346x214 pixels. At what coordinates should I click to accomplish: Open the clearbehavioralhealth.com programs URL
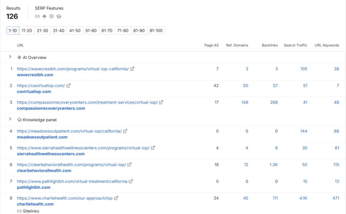(x=71, y=165)
